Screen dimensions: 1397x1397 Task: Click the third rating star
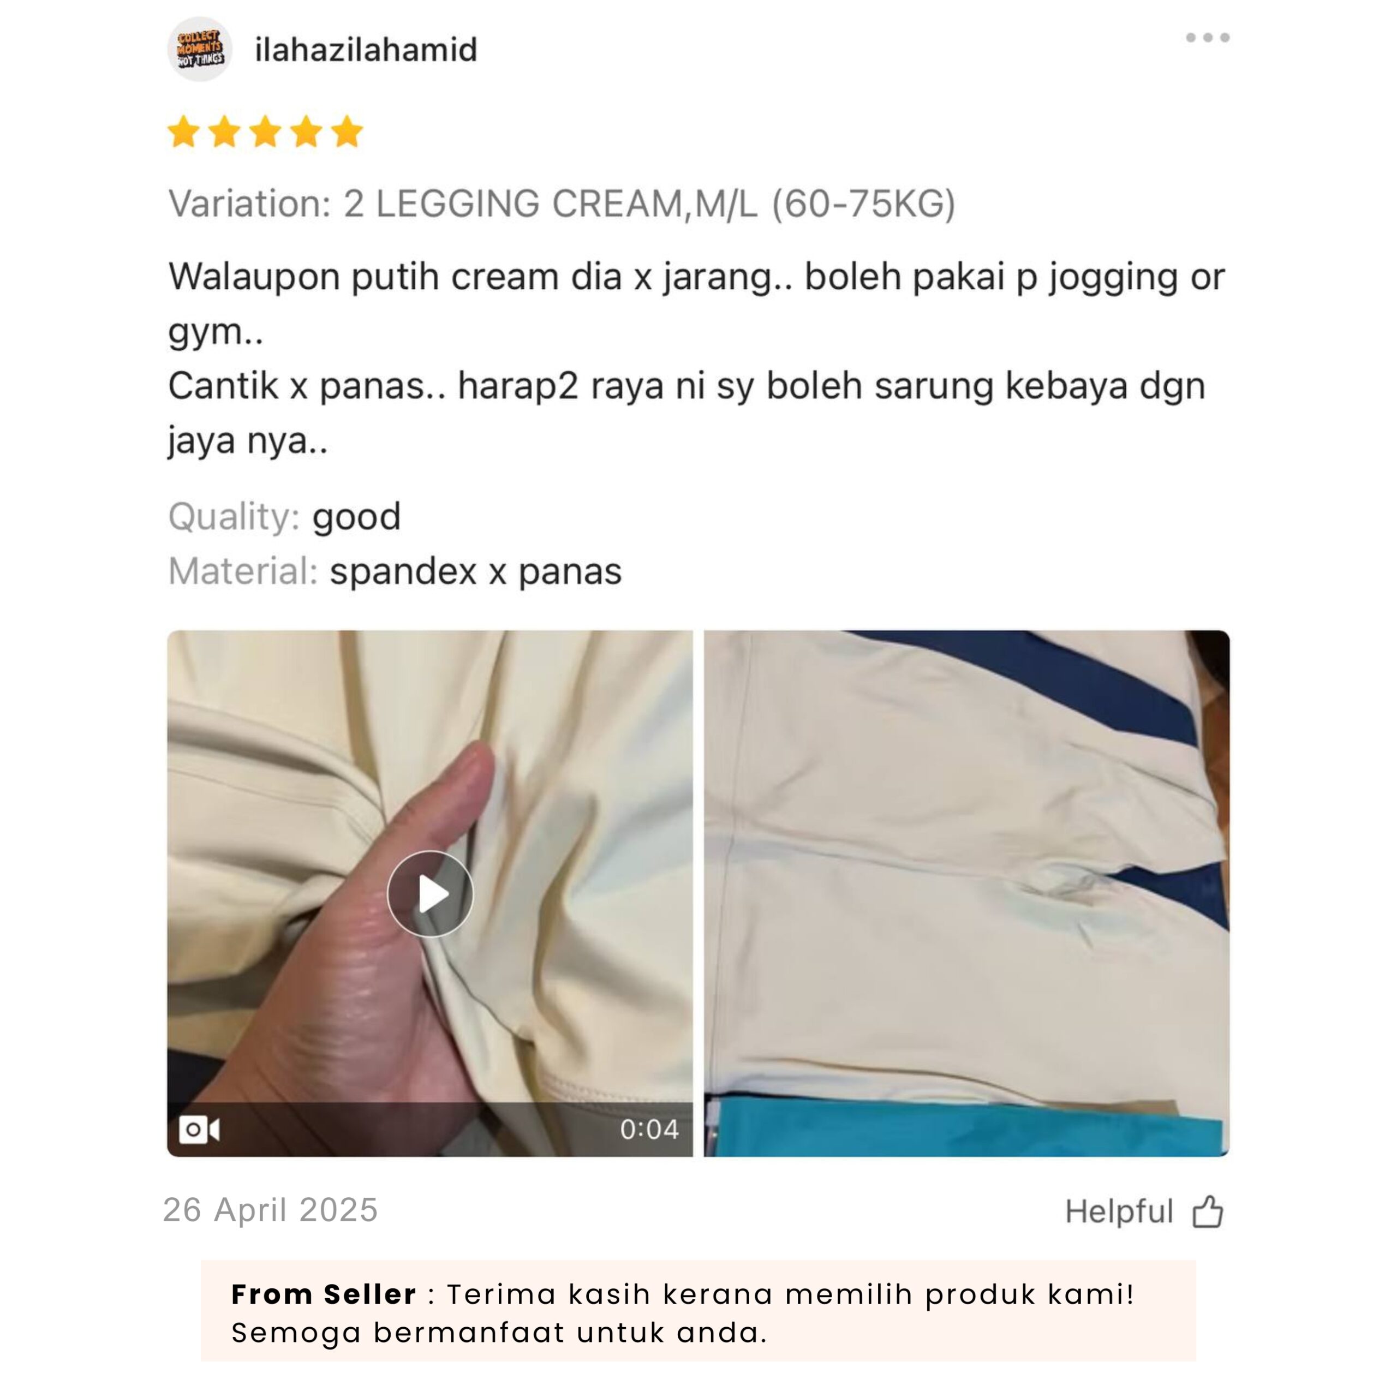tap(265, 132)
